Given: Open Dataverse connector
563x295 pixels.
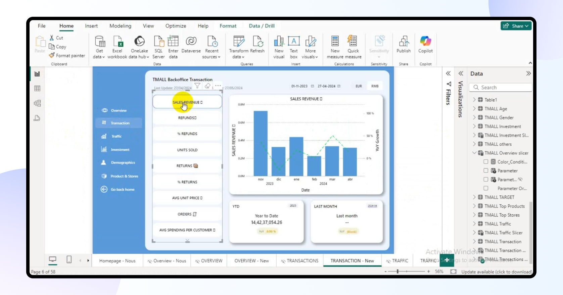Looking at the screenshot, I should click(x=191, y=44).
